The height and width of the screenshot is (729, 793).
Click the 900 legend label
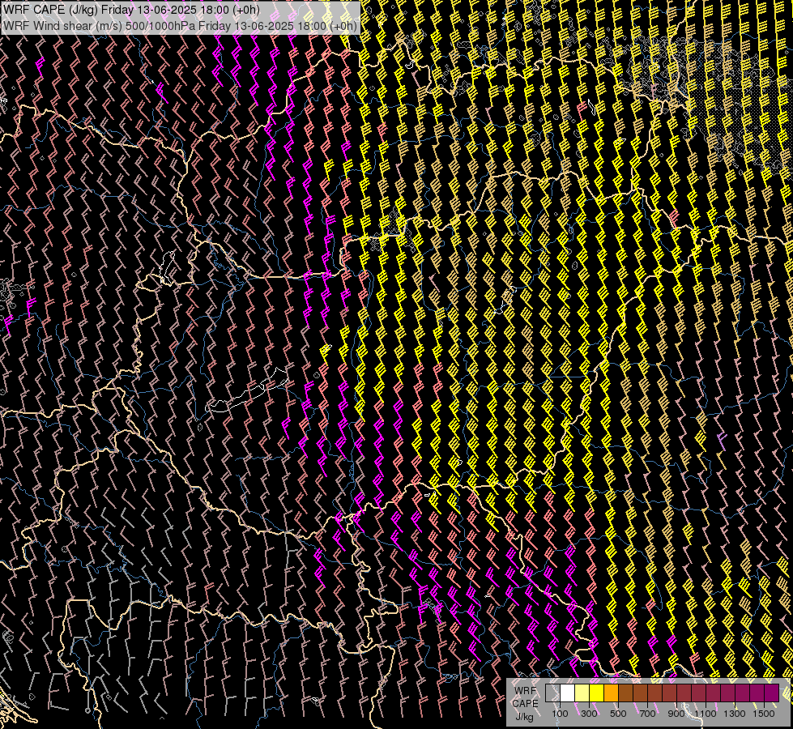click(676, 714)
